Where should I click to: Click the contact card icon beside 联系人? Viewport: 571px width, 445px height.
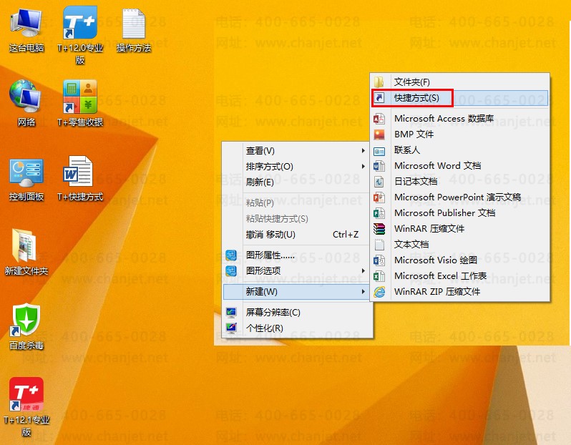coord(379,150)
